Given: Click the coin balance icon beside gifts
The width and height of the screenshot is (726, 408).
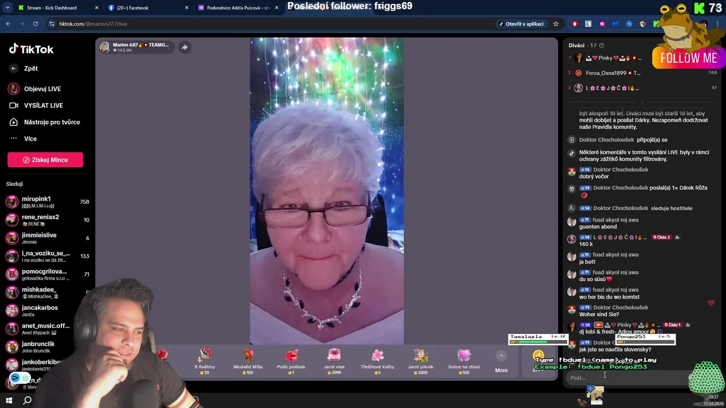Looking at the screenshot, I should click(x=538, y=356).
